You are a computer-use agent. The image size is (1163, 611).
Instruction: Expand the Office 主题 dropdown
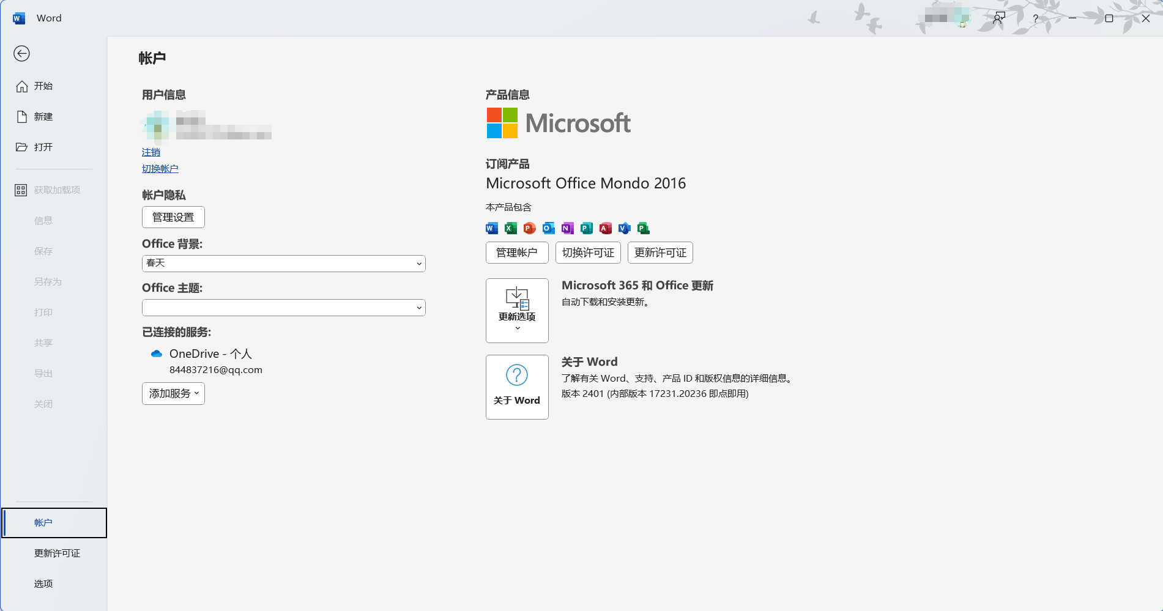tap(283, 308)
